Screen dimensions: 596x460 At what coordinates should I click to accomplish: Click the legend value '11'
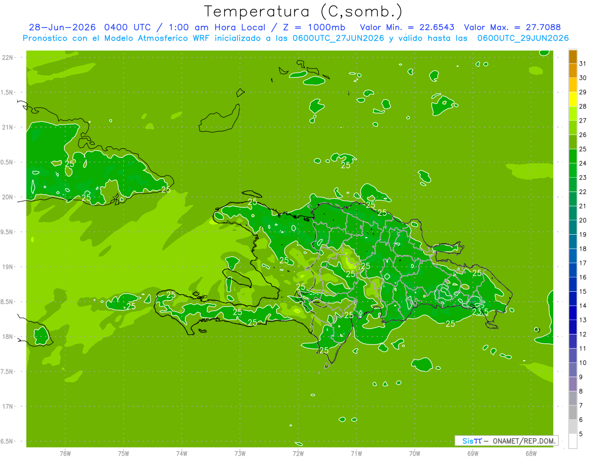click(x=583, y=348)
